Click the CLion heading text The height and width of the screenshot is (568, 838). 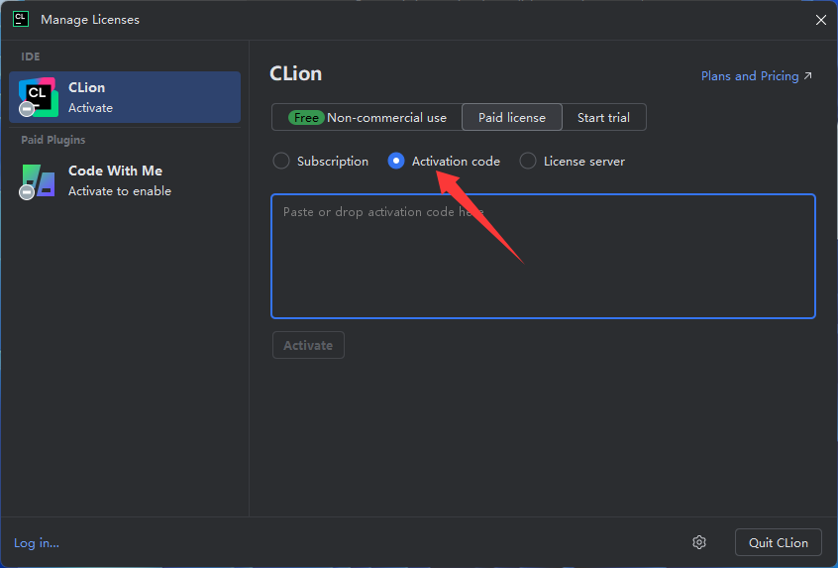pos(295,73)
